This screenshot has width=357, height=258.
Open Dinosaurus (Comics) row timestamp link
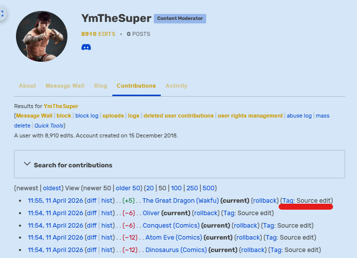coord(55,250)
